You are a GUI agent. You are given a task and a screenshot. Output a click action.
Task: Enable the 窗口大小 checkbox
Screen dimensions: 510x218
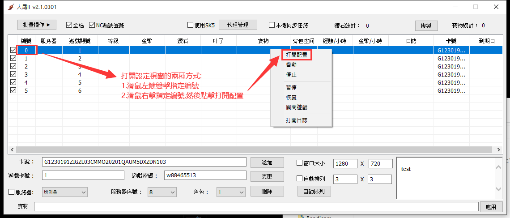299,163
